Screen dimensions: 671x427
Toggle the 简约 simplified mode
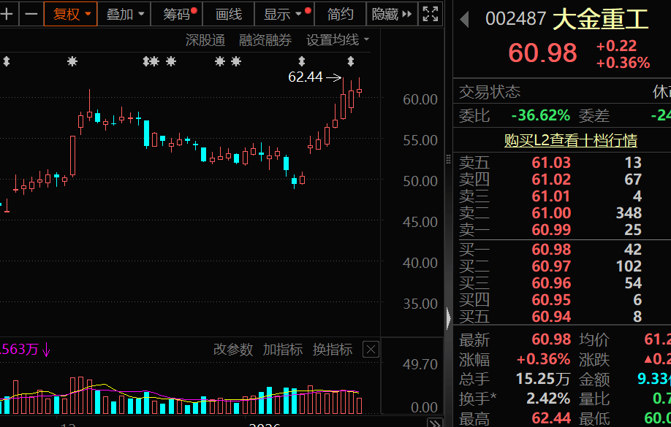340,14
